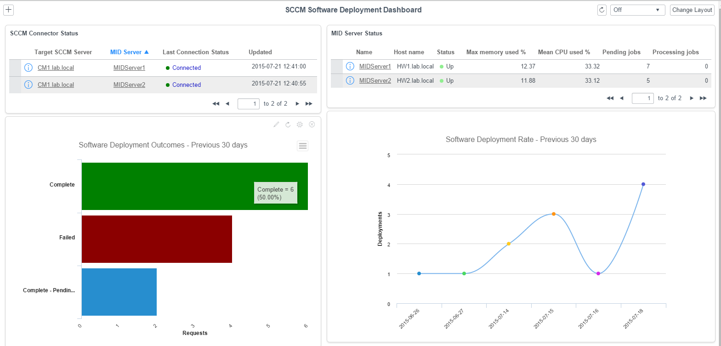Image resolution: width=721 pixels, height=346 pixels.
Task: Open the MIDServer1 link in MID Server Status
Action: (375, 66)
